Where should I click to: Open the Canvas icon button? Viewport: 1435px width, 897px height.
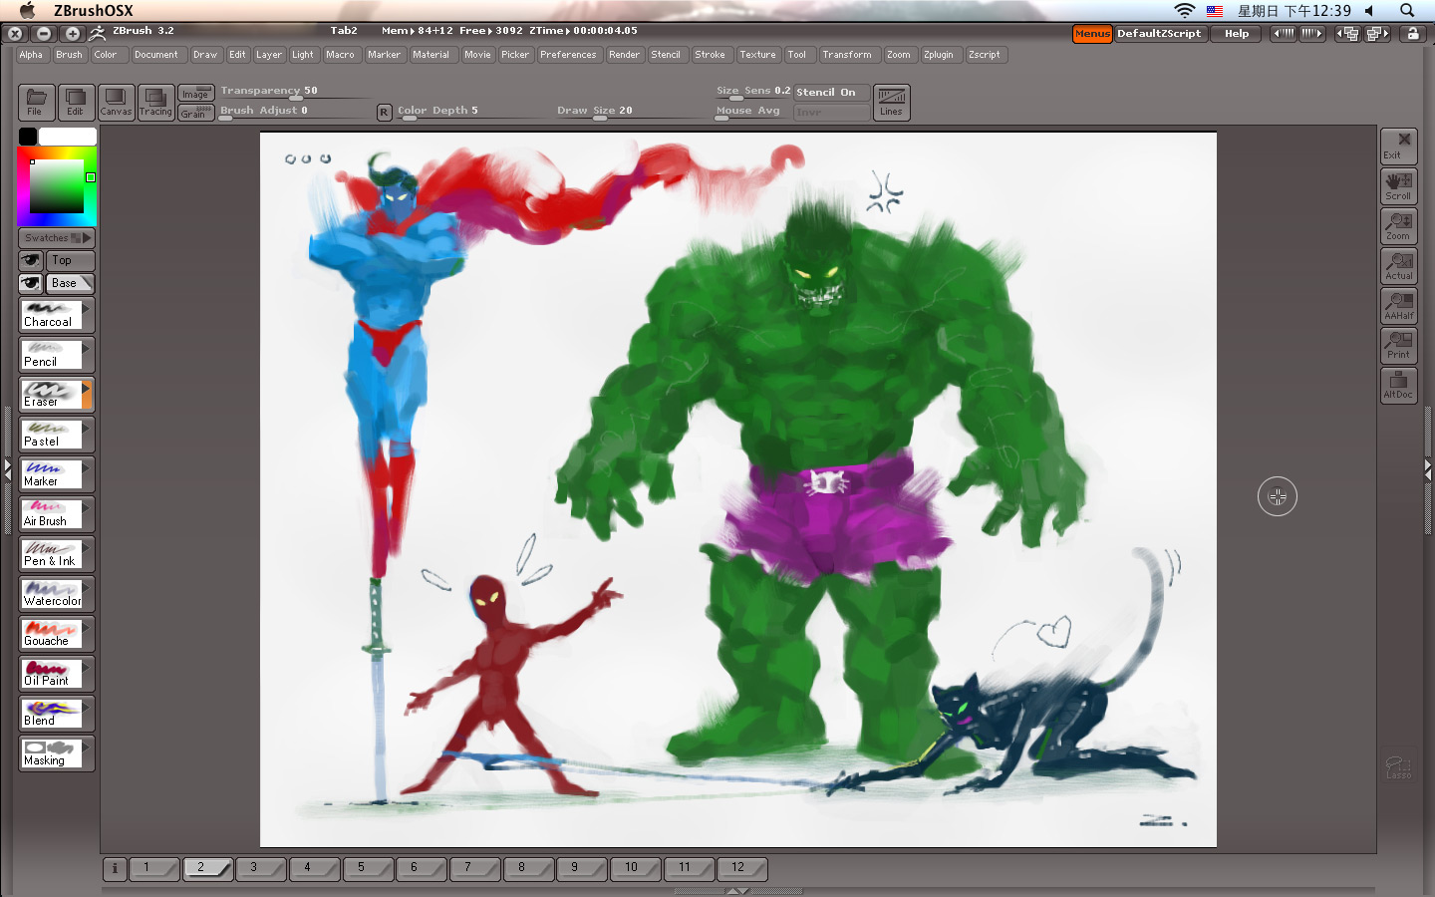pyautogui.click(x=116, y=103)
